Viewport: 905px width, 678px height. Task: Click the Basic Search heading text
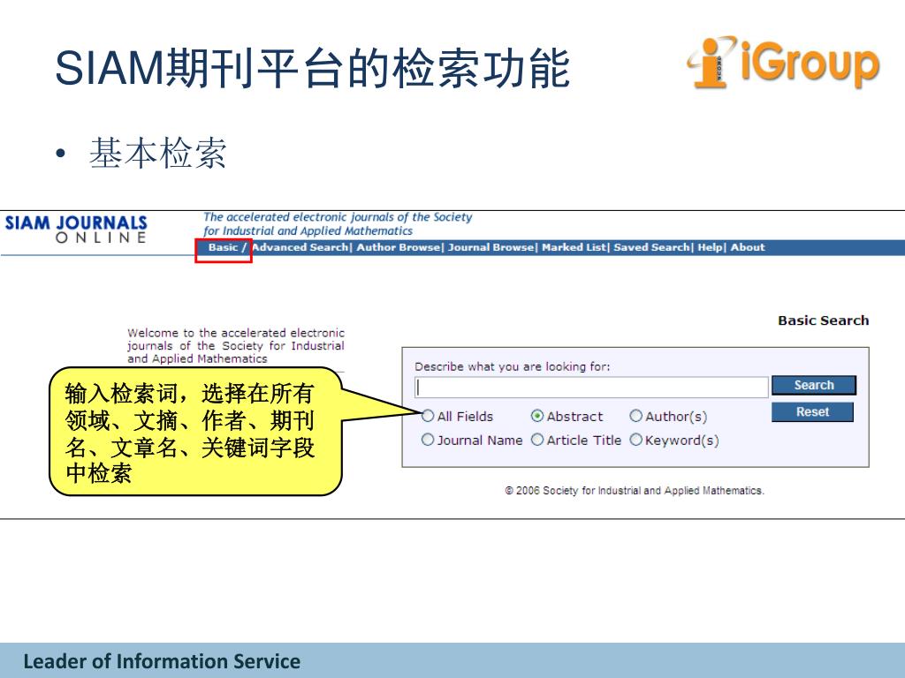click(x=823, y=320)
